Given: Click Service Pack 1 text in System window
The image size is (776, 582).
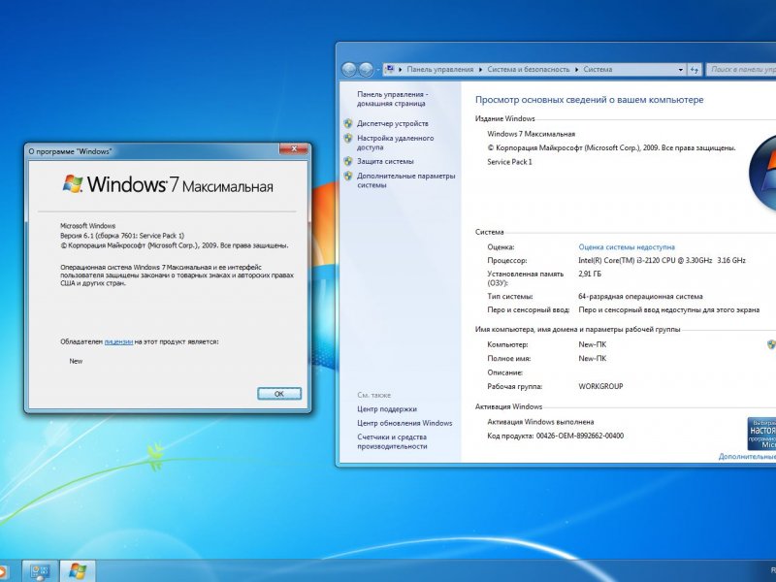Looking at the screenshot, I should 509,162.
